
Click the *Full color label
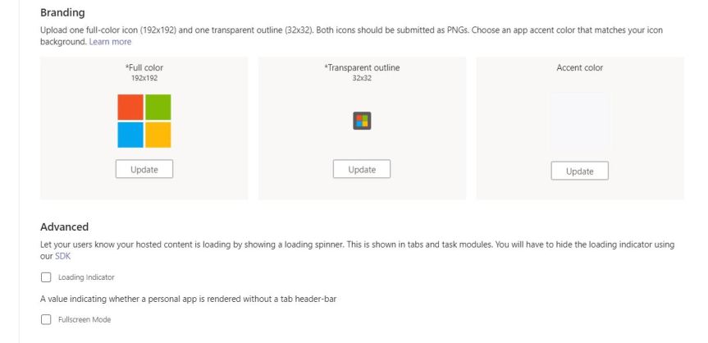click(144, 68)
